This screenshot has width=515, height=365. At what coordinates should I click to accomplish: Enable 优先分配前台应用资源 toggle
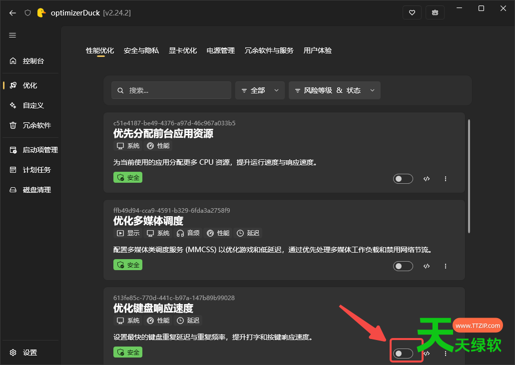coord(403,179)
